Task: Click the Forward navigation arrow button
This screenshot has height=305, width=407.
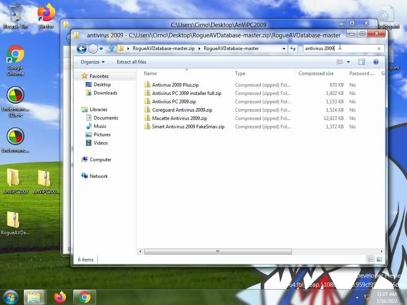Action: coord(93,48)
